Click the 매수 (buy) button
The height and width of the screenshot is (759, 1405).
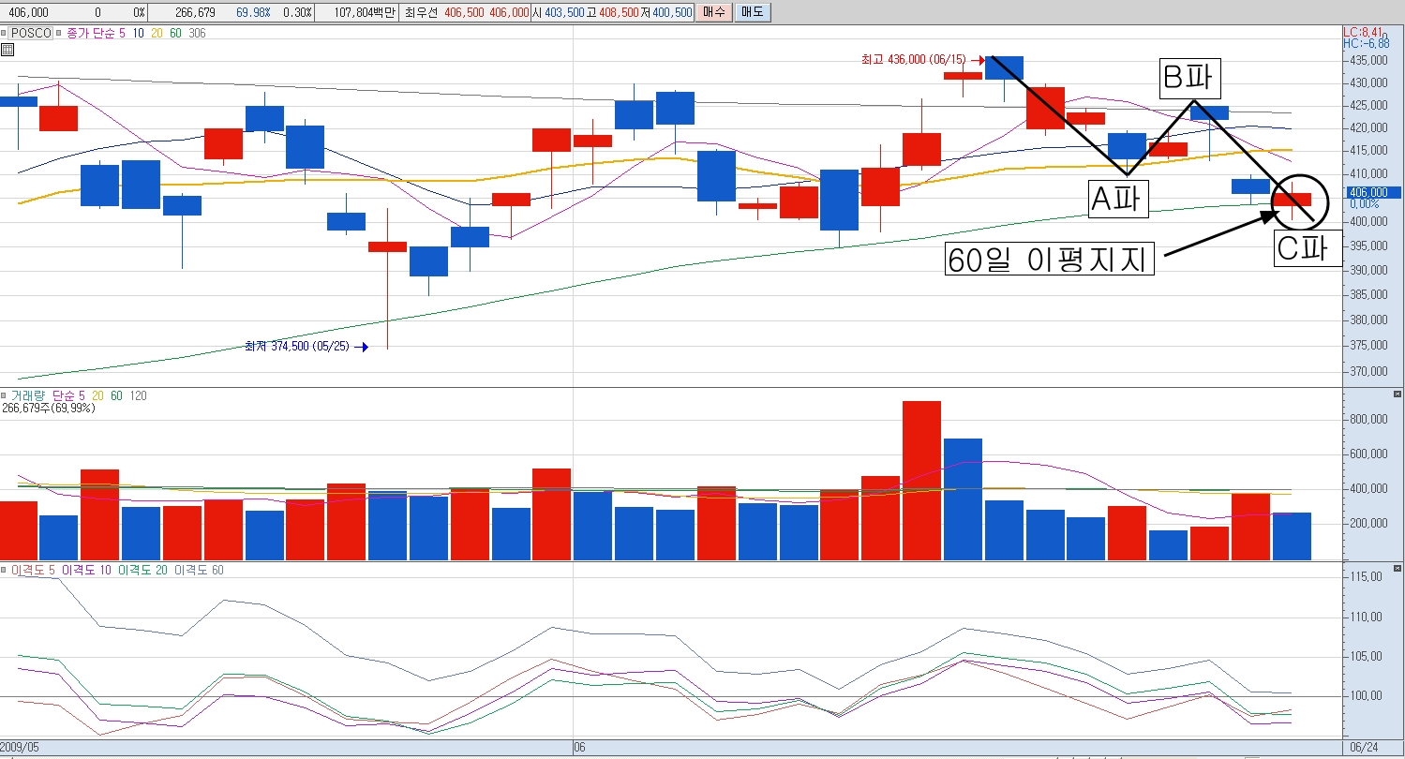tap(713, 12)
